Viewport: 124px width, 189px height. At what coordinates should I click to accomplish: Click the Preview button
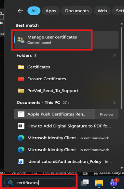coord(107,114)
